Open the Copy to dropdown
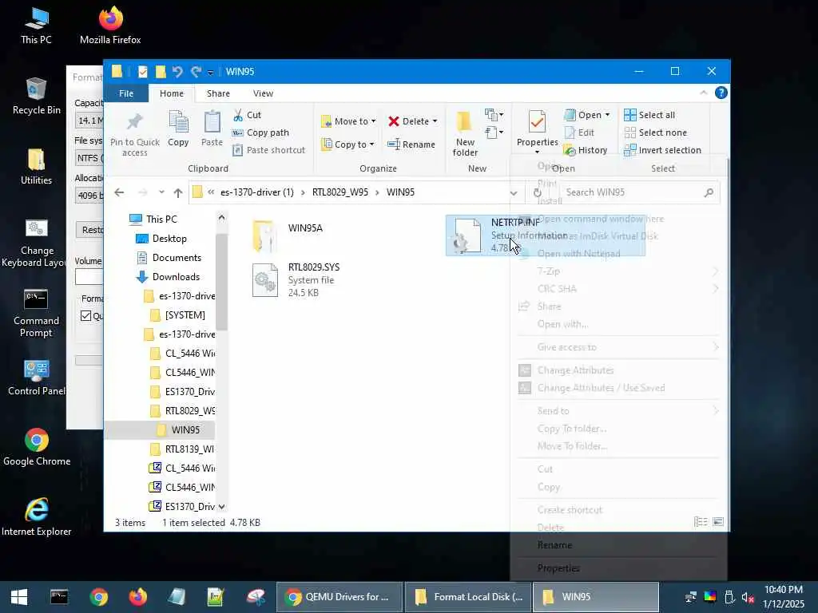Image resolution: width=818 pixels, height=613 pixels. point(347,144)
